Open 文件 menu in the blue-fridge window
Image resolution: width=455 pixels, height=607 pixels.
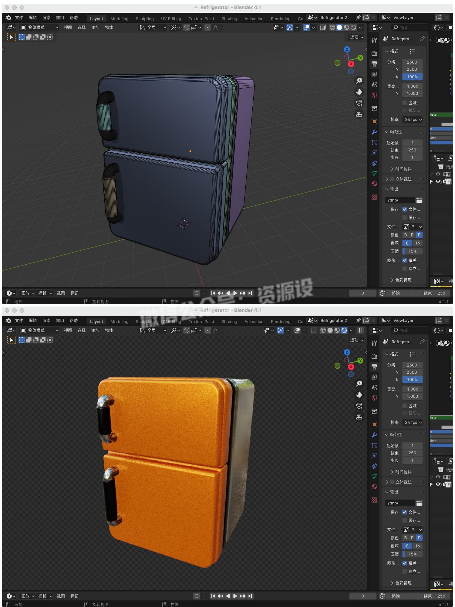(x=19, y=18)
